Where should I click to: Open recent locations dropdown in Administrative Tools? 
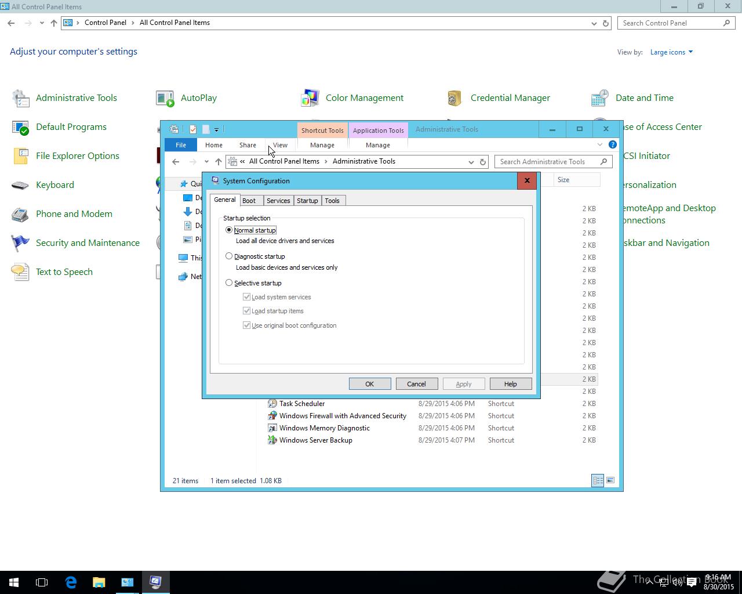point(206,162)
